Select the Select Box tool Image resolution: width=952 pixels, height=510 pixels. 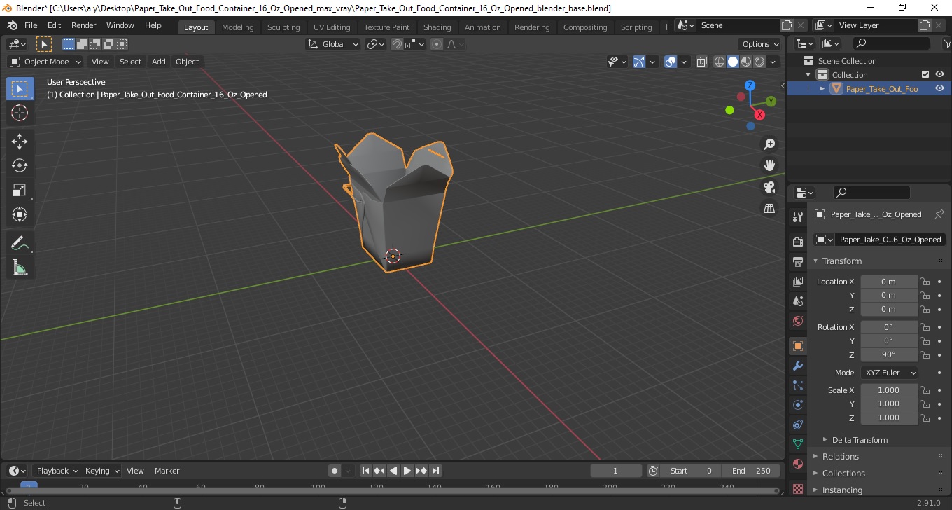[x=20, y=89]
